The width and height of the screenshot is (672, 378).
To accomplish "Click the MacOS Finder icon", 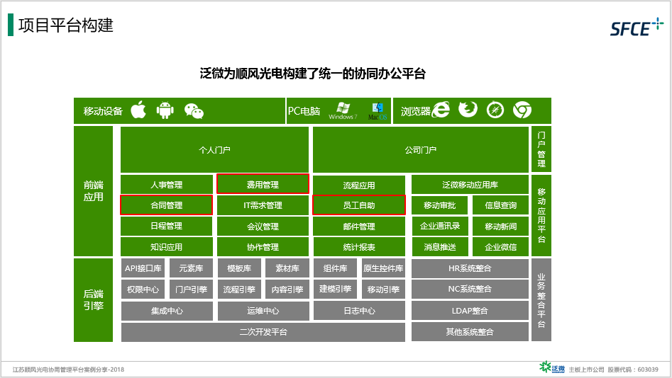I will [x=378, y=110].
